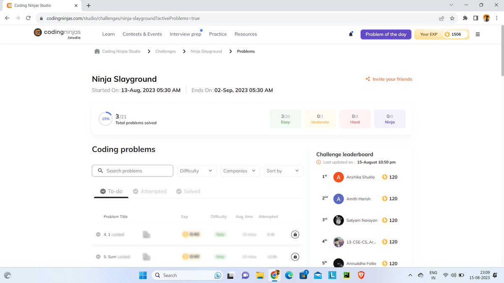Click the home icon in breadcrumb
This screenshot has width=504, height=283.
coord(97,51)
